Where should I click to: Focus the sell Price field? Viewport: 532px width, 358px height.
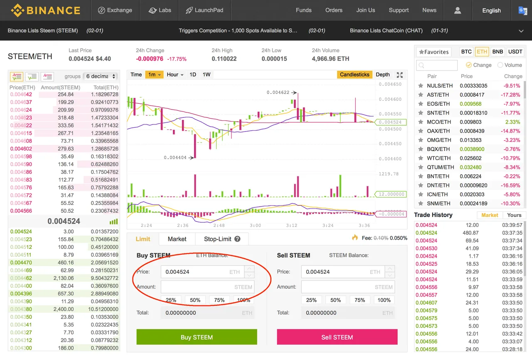click(343, 272)
